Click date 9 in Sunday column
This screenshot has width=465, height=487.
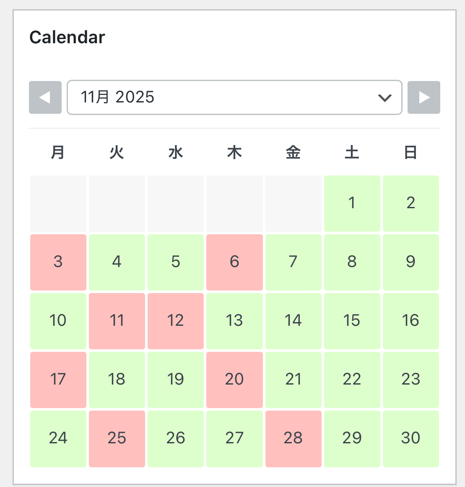click(410, 262)
